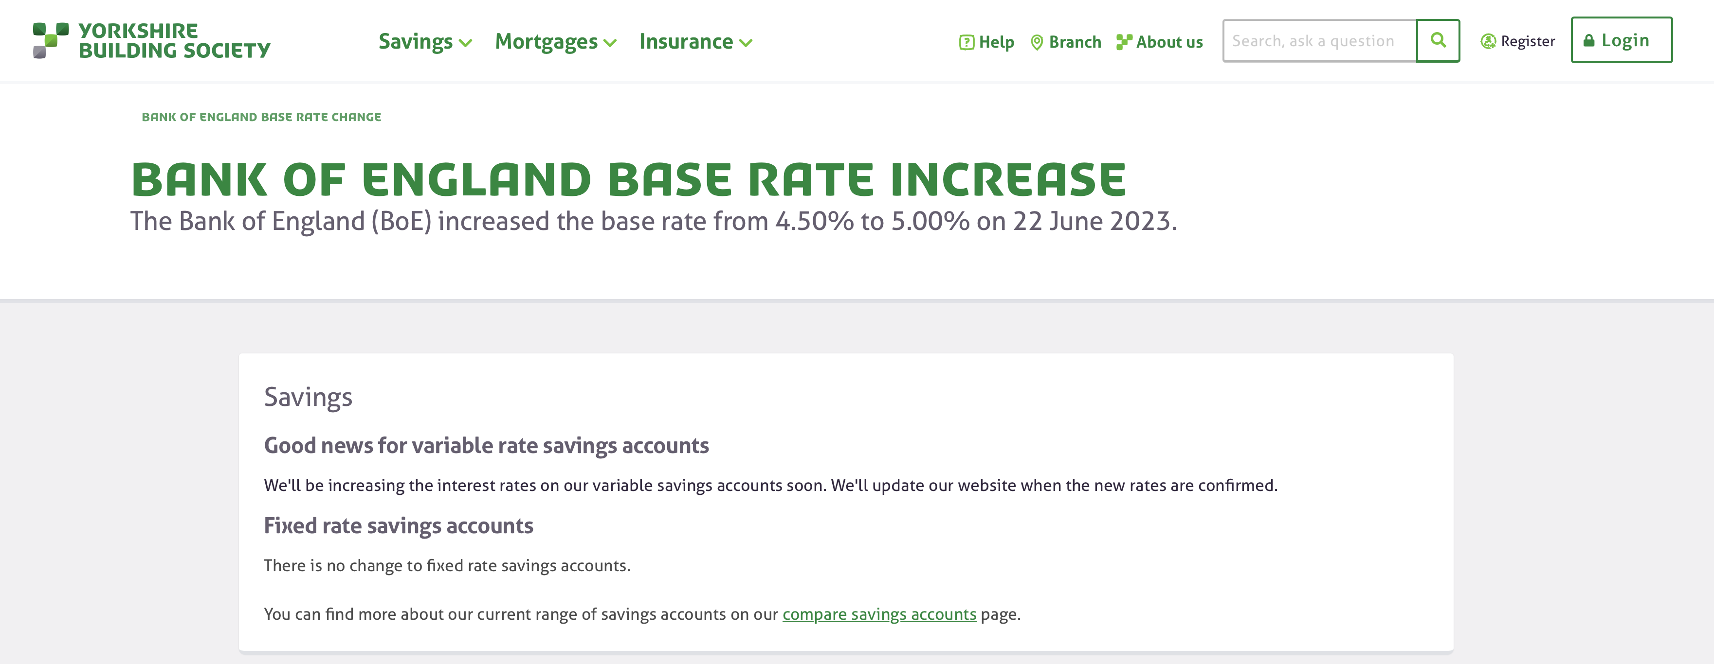The height and width of the screenshot is (664, 1714).
Task: Expand the Insurance menu chevron
Action: coord(746,43)
